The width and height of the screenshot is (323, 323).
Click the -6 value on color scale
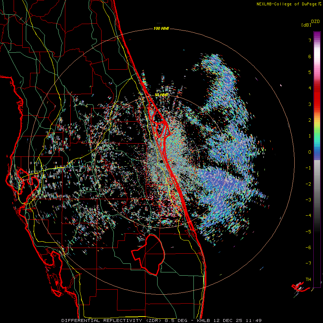(x=308, y=248)
